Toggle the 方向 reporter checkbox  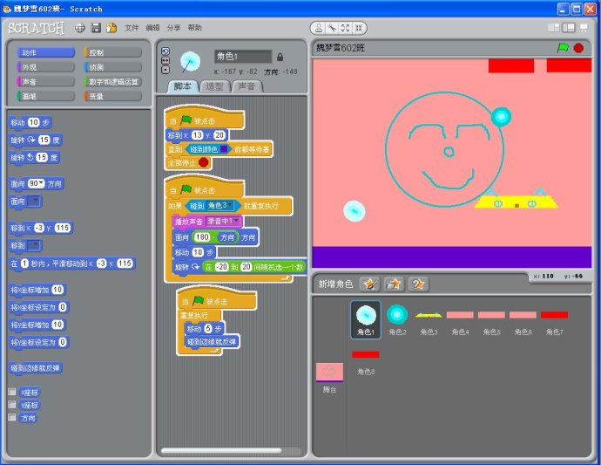pyautogui.click(x=12, y=417)
